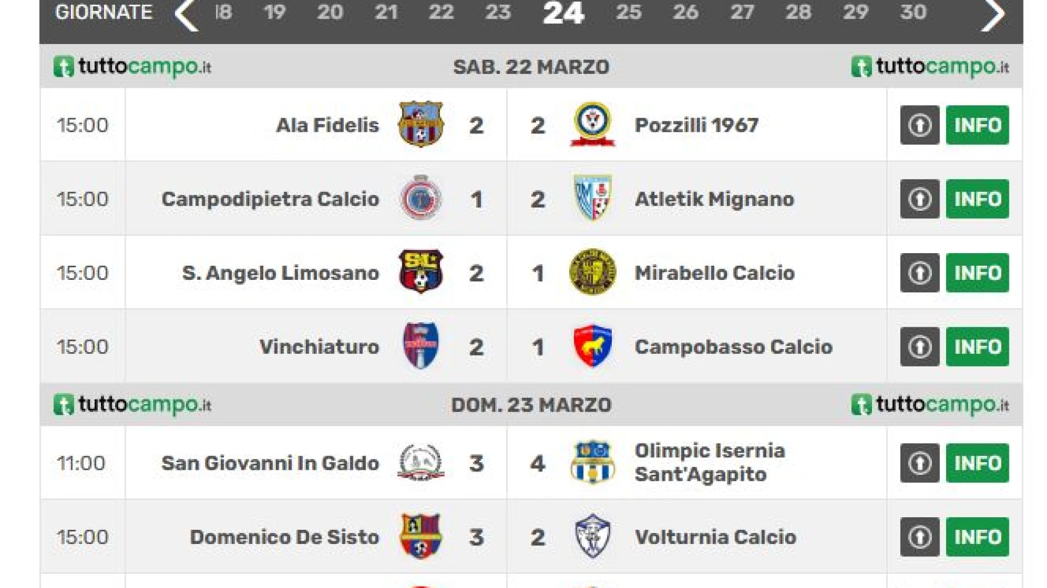Screen dimensions: 1047x588
Task: Click the Olimpic Isernia Sant'Agapito crest
Action: 592,463
